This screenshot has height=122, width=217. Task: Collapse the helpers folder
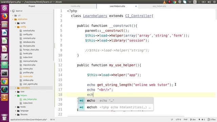click(x=16, y=96)
